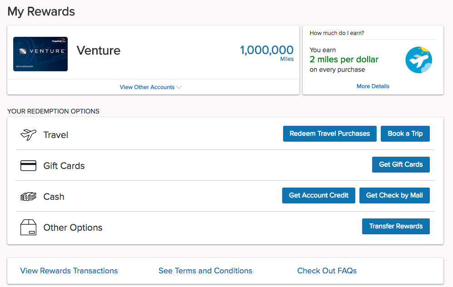Click the Travel airplane icon
453x287 pixels.
(28, 135)
